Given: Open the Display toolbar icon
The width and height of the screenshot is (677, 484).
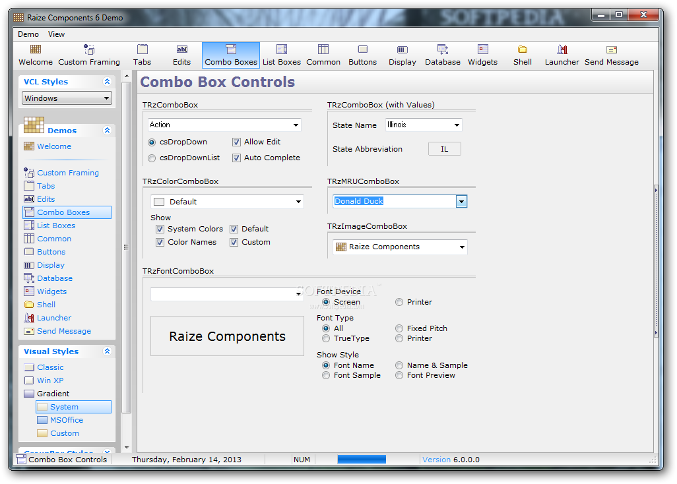Looking at the screenshot, I should 403,49.
